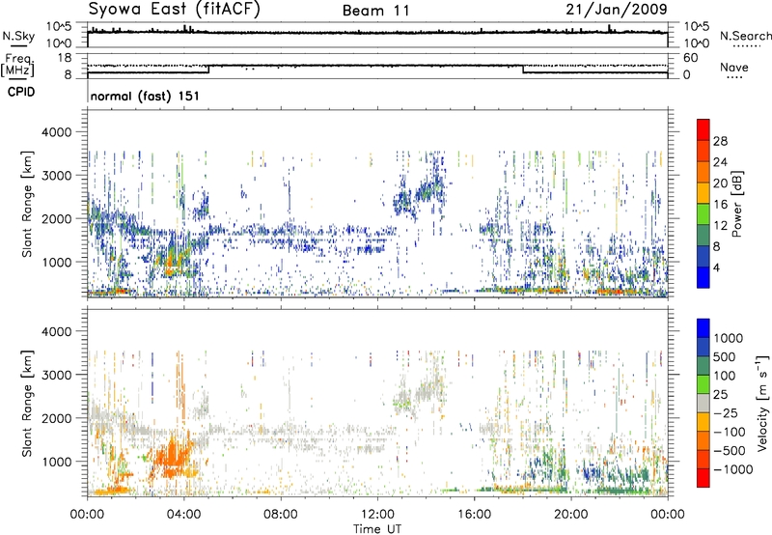Pick the gray -25 to 25 velocity swatch

click(x=703, y=403)
